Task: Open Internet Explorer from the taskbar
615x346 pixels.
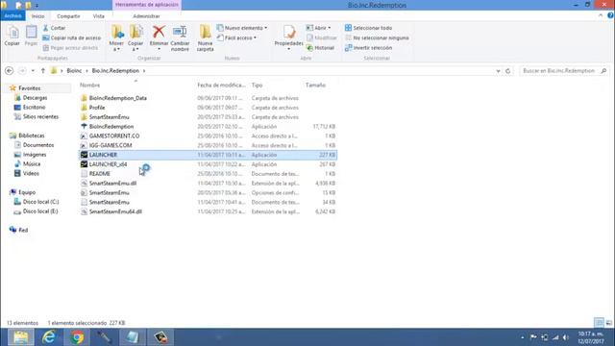Action: (49, 337)
